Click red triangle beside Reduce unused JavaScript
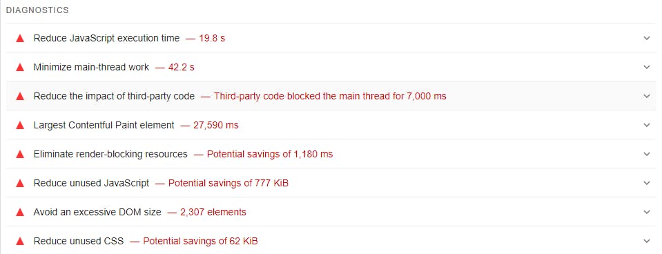662x254 pixels. (20, 183)
